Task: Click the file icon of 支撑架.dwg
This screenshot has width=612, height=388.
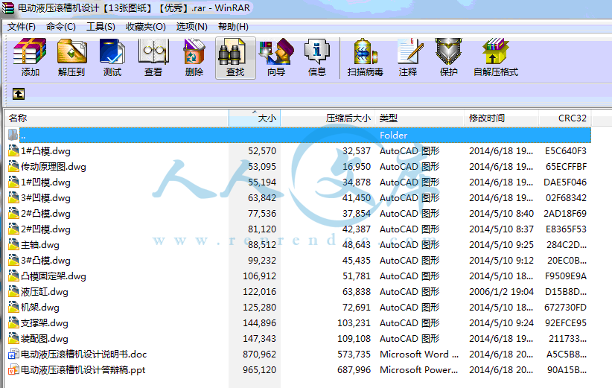Action: 13,322
